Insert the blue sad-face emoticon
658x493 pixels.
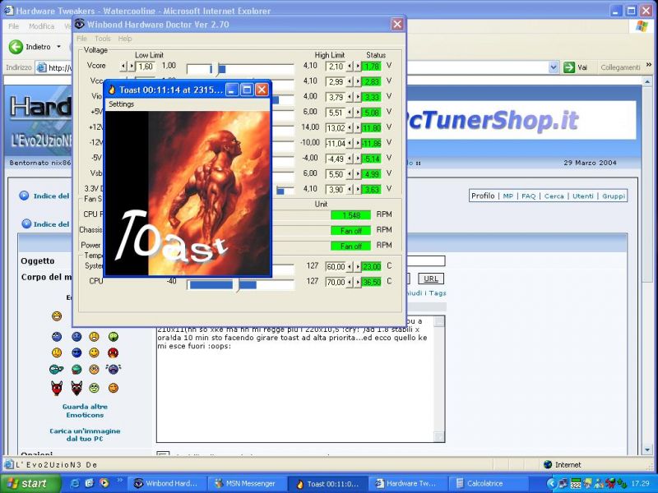[76, 336]
